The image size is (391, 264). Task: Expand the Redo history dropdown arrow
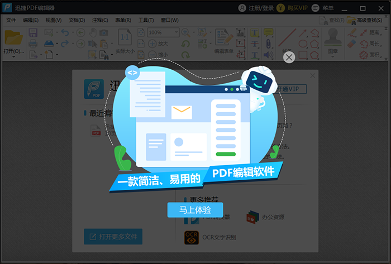tap(73, 44)
